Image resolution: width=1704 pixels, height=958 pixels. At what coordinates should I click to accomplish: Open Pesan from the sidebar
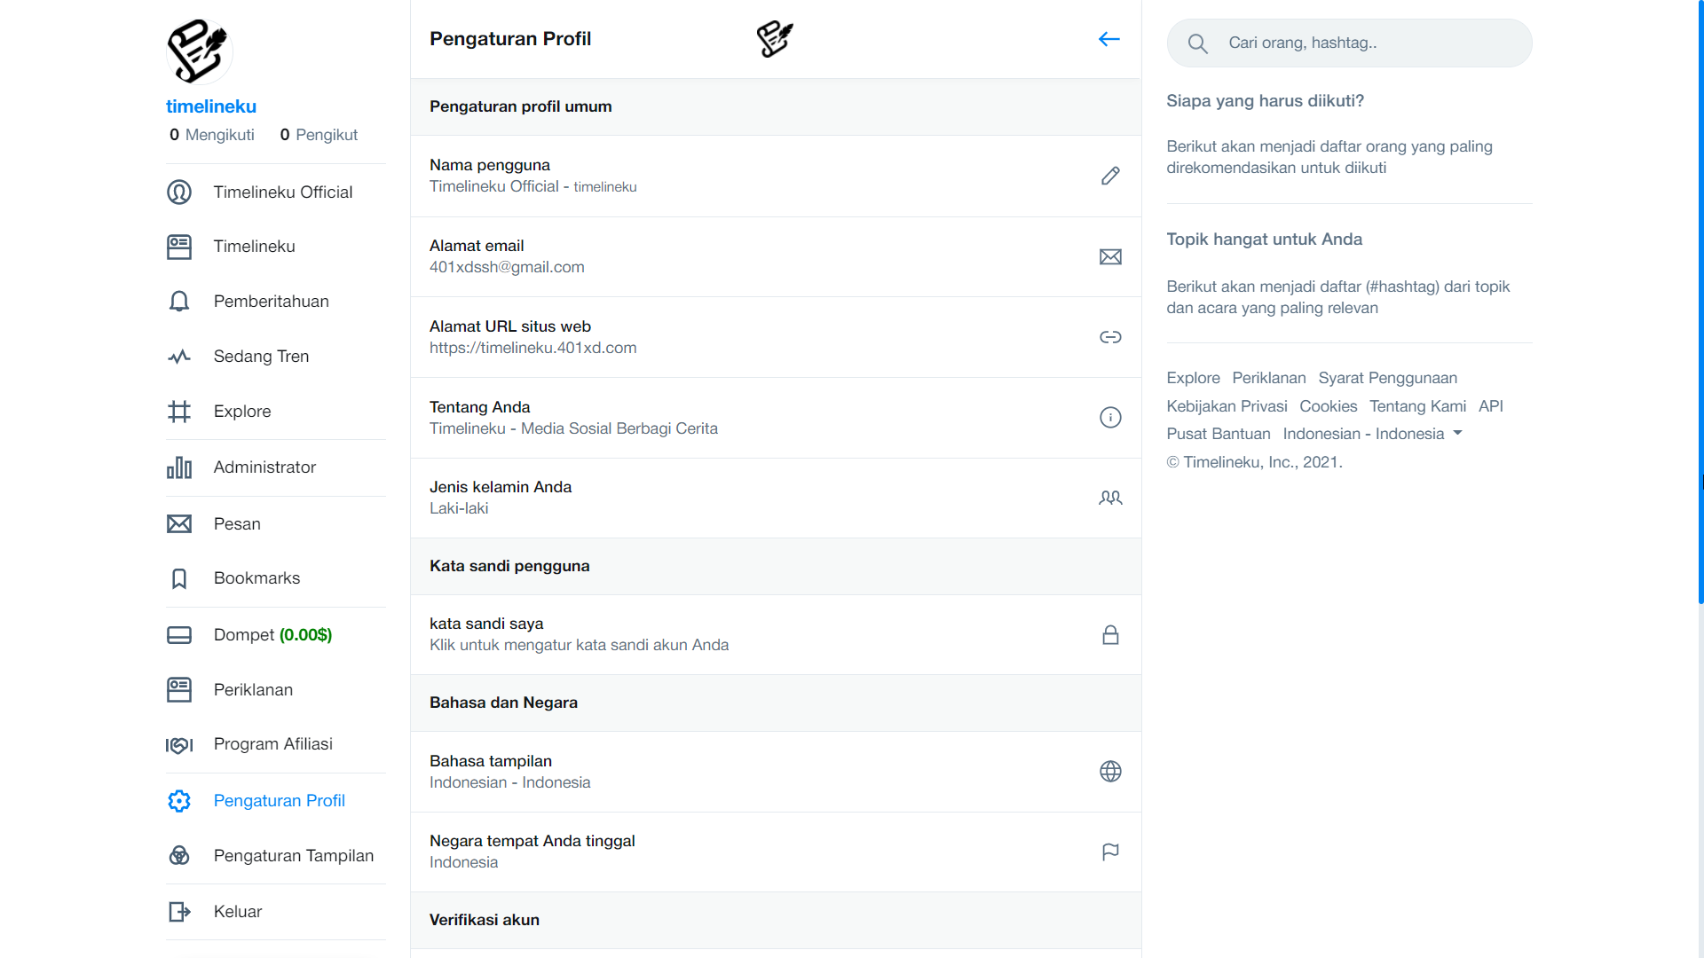(236, 523)
